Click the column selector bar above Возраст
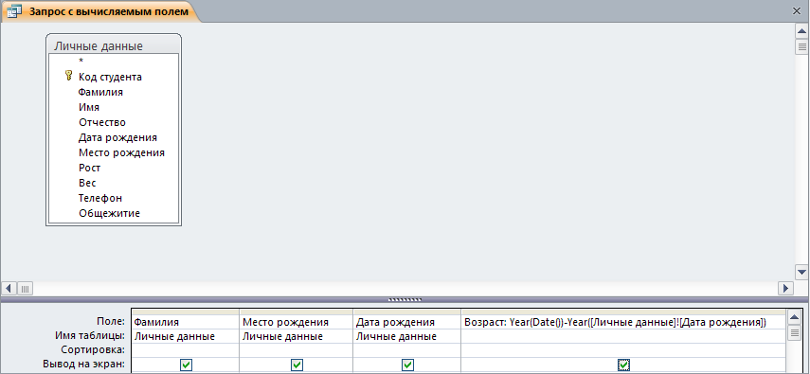810x374 pixels. (622, 312)
